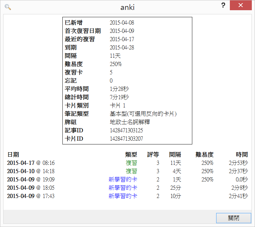The height and width of the screenshot is (227, 255).
Task: Click the 筆記類型 label
Action: 77,114
